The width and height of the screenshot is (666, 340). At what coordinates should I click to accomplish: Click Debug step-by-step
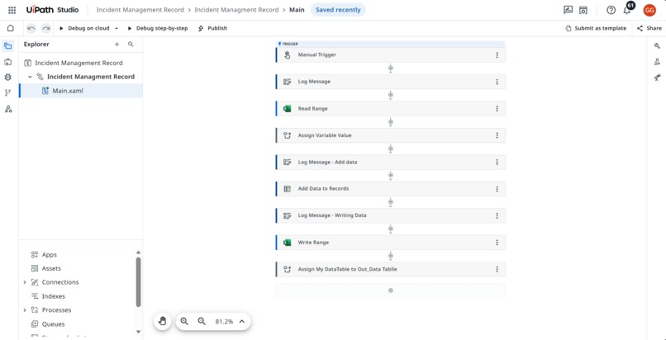point(158,28)
